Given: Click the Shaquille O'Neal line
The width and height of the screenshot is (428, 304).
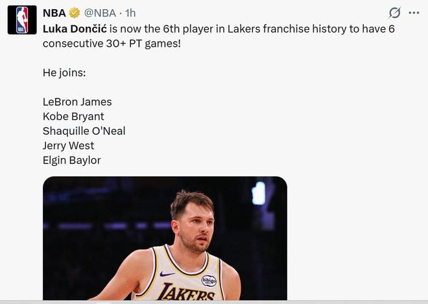Looking at the screenshot, I should click(x=84, y=131).
